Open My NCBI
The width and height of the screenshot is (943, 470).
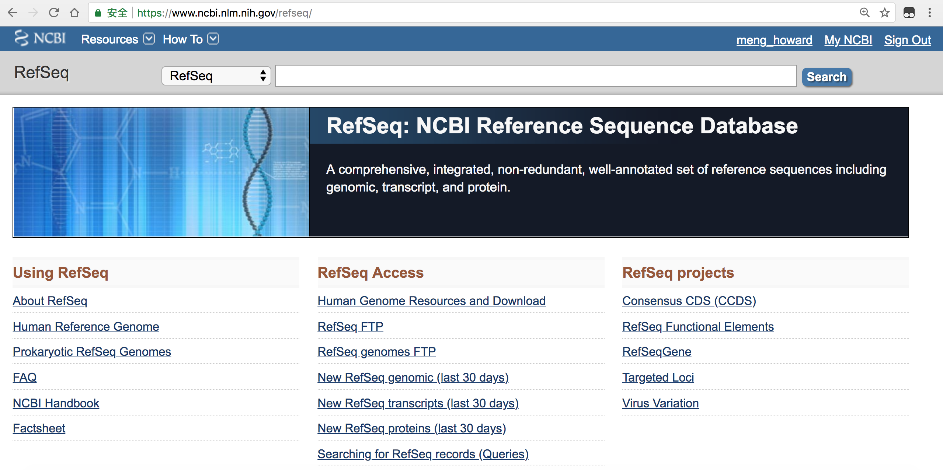tap(848, 40)
